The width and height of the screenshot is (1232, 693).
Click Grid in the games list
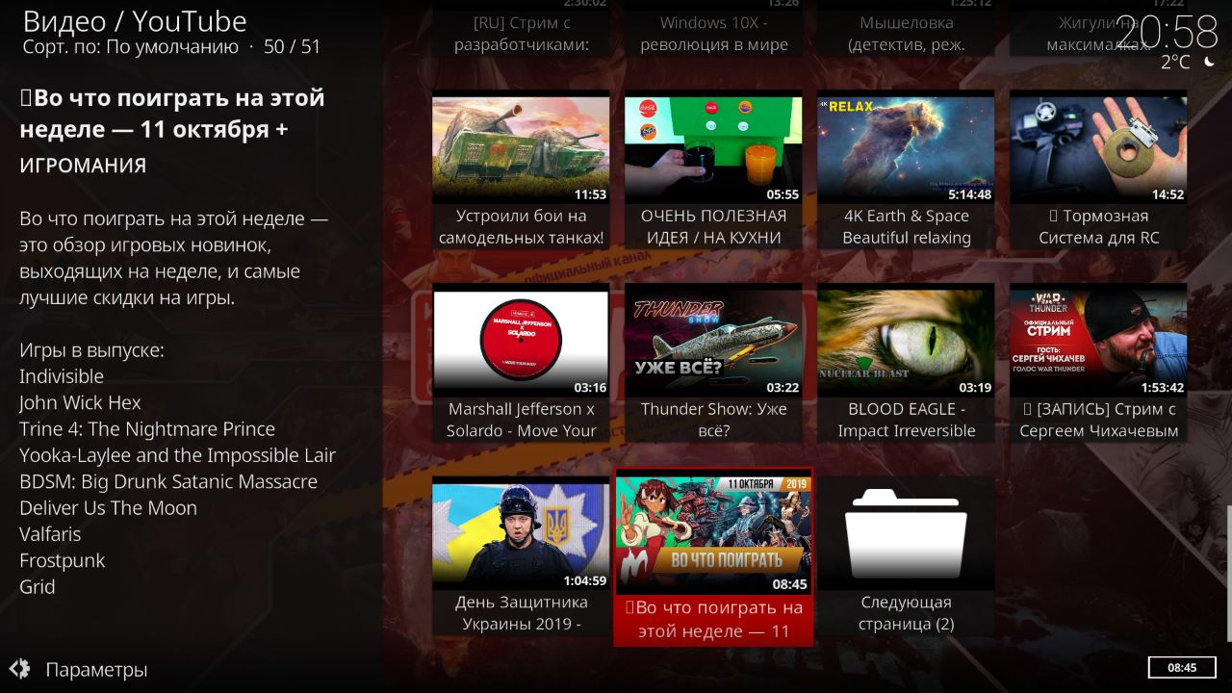click(38, 586)
